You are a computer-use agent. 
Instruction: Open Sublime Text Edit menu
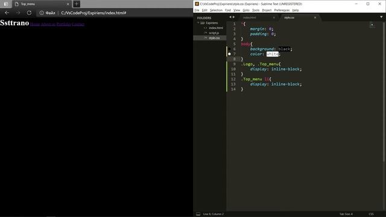pos(204,10)
